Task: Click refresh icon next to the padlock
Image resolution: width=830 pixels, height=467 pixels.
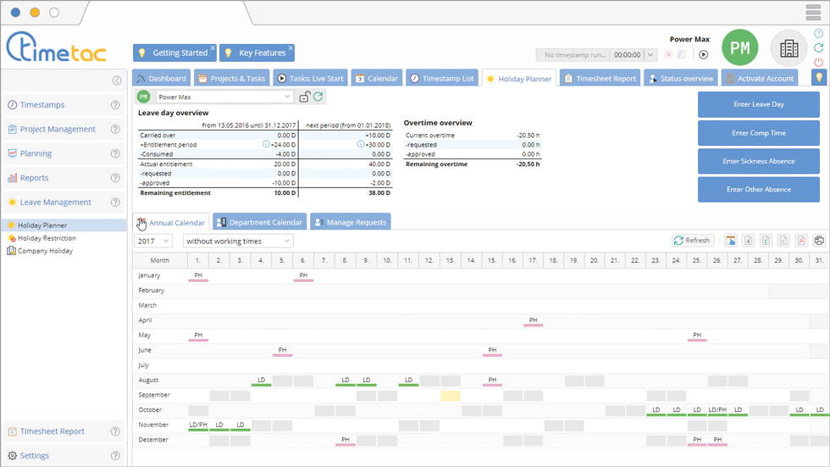Action: (318, 97)
